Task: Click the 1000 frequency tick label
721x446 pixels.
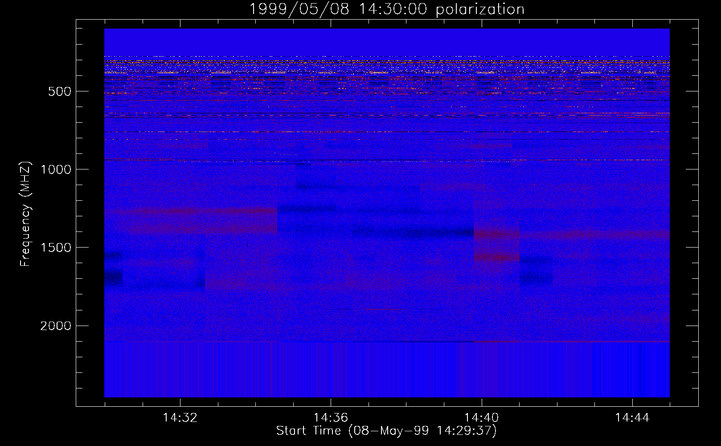Action: click(56, 169)
